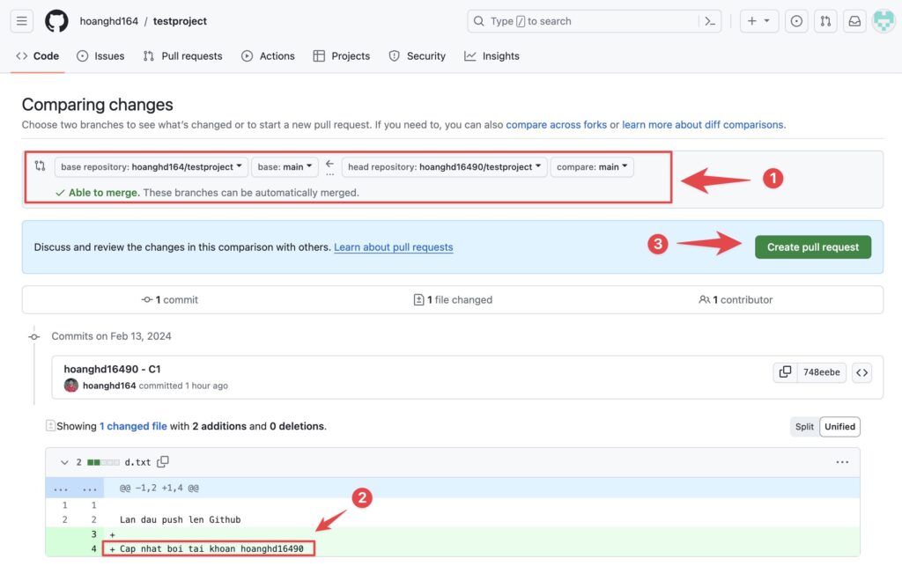Click Create pull request button

tap(813, 247)
